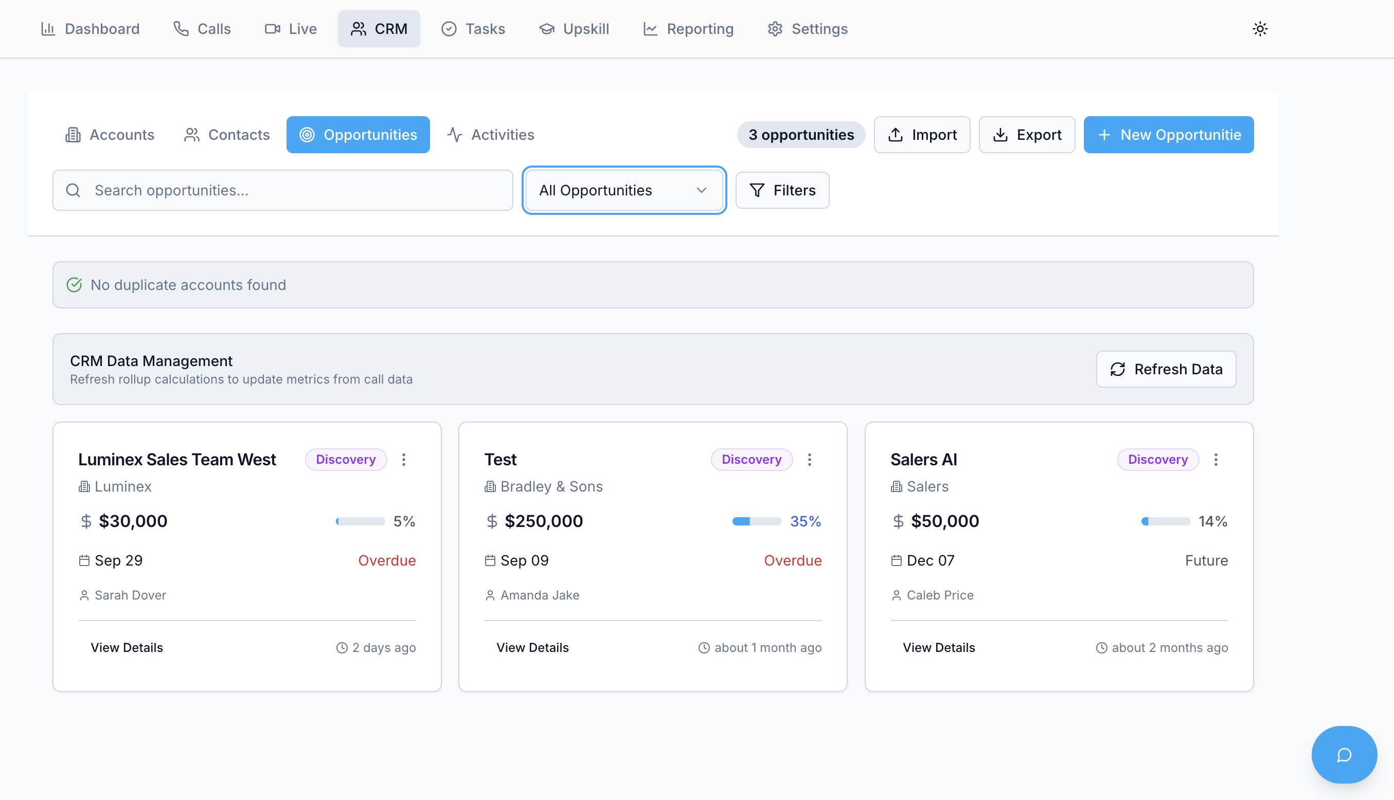Switch to the Activities tab

click(490, 135)
